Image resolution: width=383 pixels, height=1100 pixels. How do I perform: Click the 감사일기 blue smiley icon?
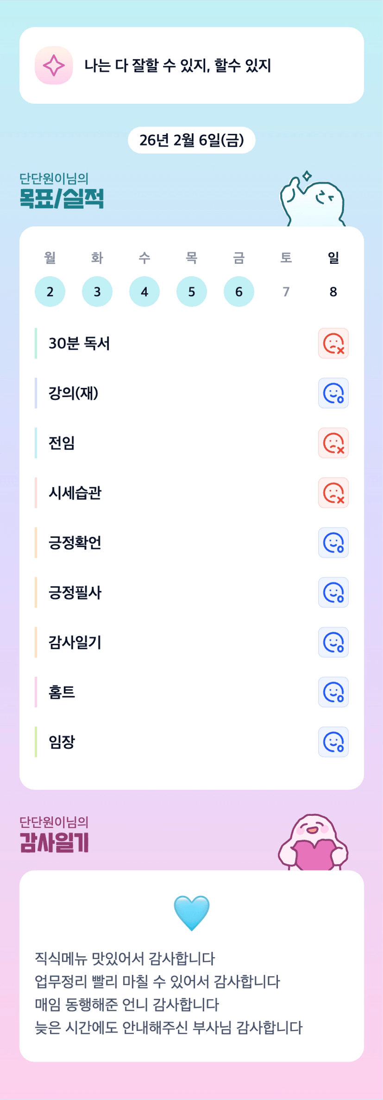click(333, 642)
